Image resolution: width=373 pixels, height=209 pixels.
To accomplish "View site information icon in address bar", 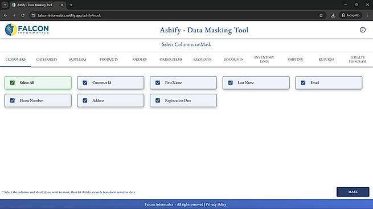I will pos(33,15).
